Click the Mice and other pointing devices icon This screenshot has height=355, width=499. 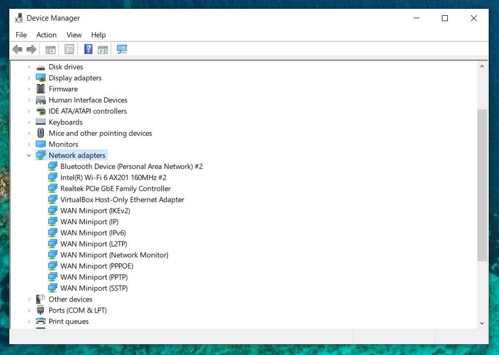(41, 133)
